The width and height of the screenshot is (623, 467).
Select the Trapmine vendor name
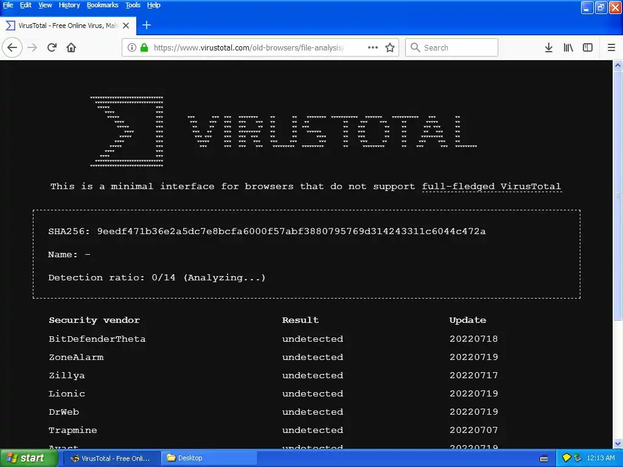(x=73, y=430)
